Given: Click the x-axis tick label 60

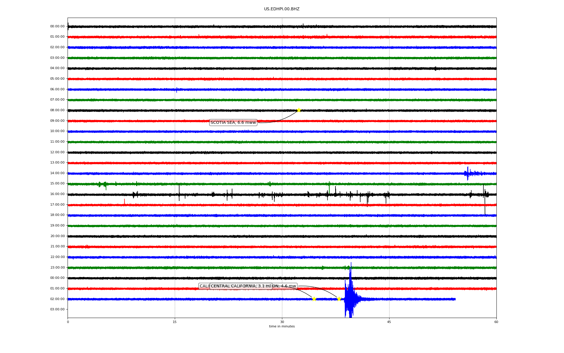Looking at the screenshot, I should [x=496, y=322].
